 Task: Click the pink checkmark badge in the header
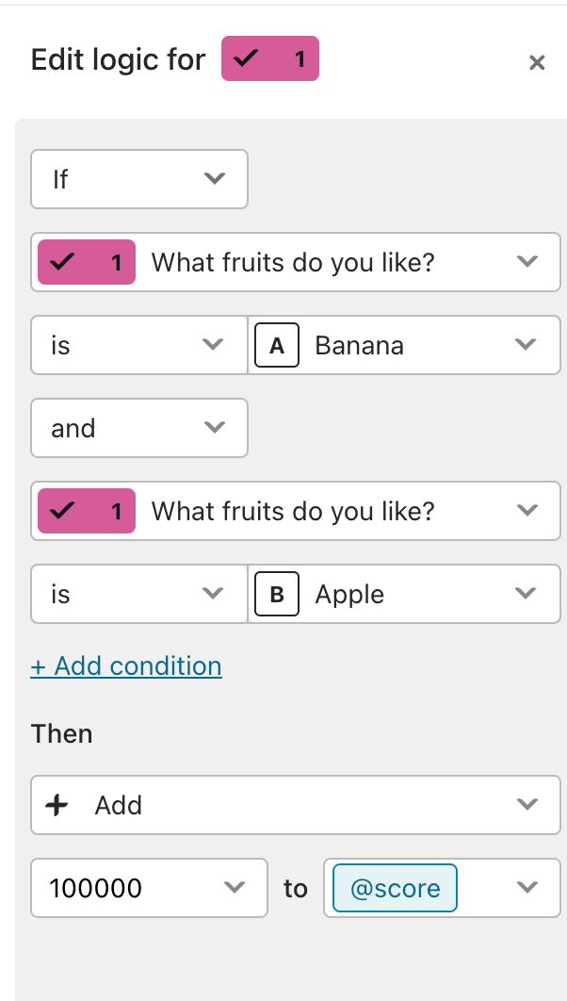269,58
